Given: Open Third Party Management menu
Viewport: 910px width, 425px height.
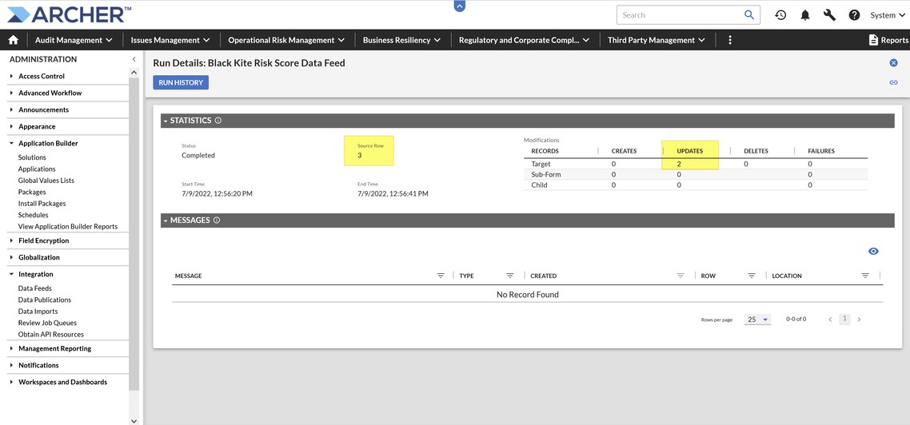Looking at the screenshot, I should [657, 40].
